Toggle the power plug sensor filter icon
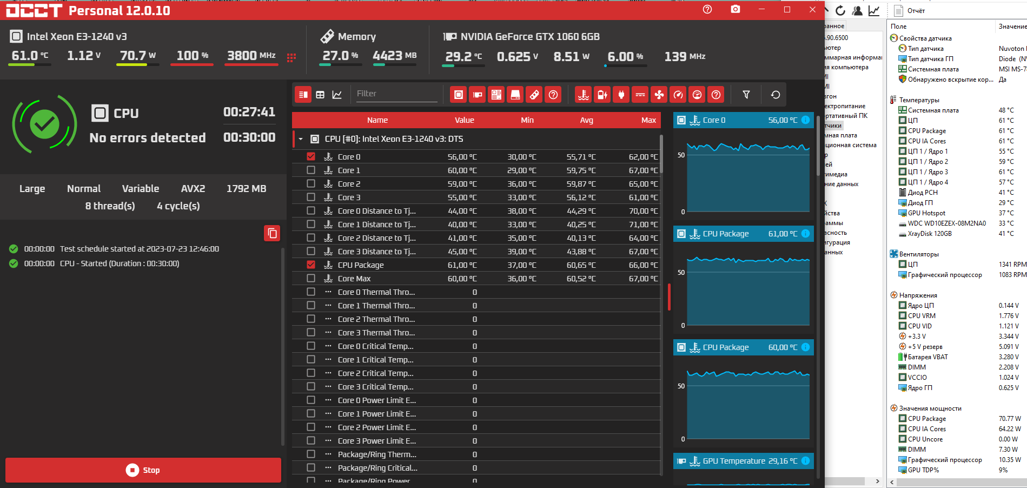The image size is (1027, 488). 621,95
